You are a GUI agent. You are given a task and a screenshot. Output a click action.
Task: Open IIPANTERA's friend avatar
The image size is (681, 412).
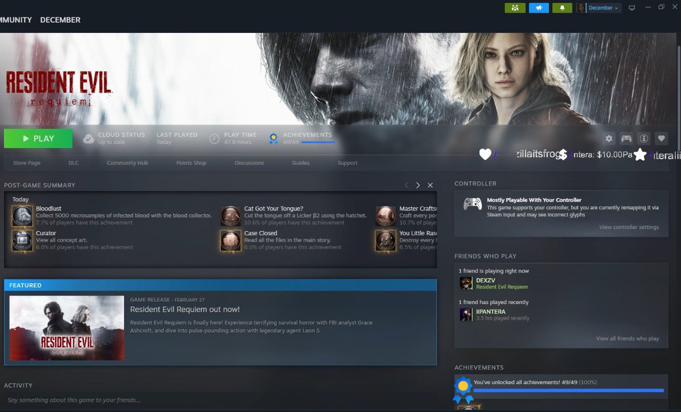(x=466, y=315)
